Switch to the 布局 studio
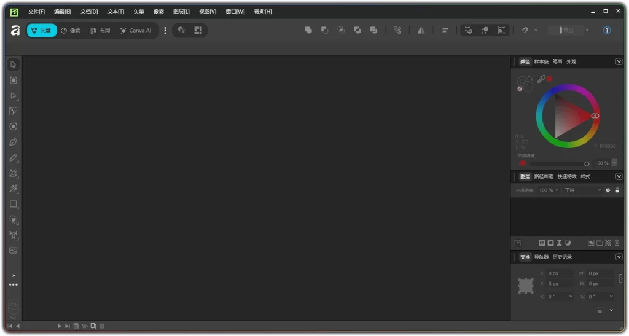 [100, 31]
